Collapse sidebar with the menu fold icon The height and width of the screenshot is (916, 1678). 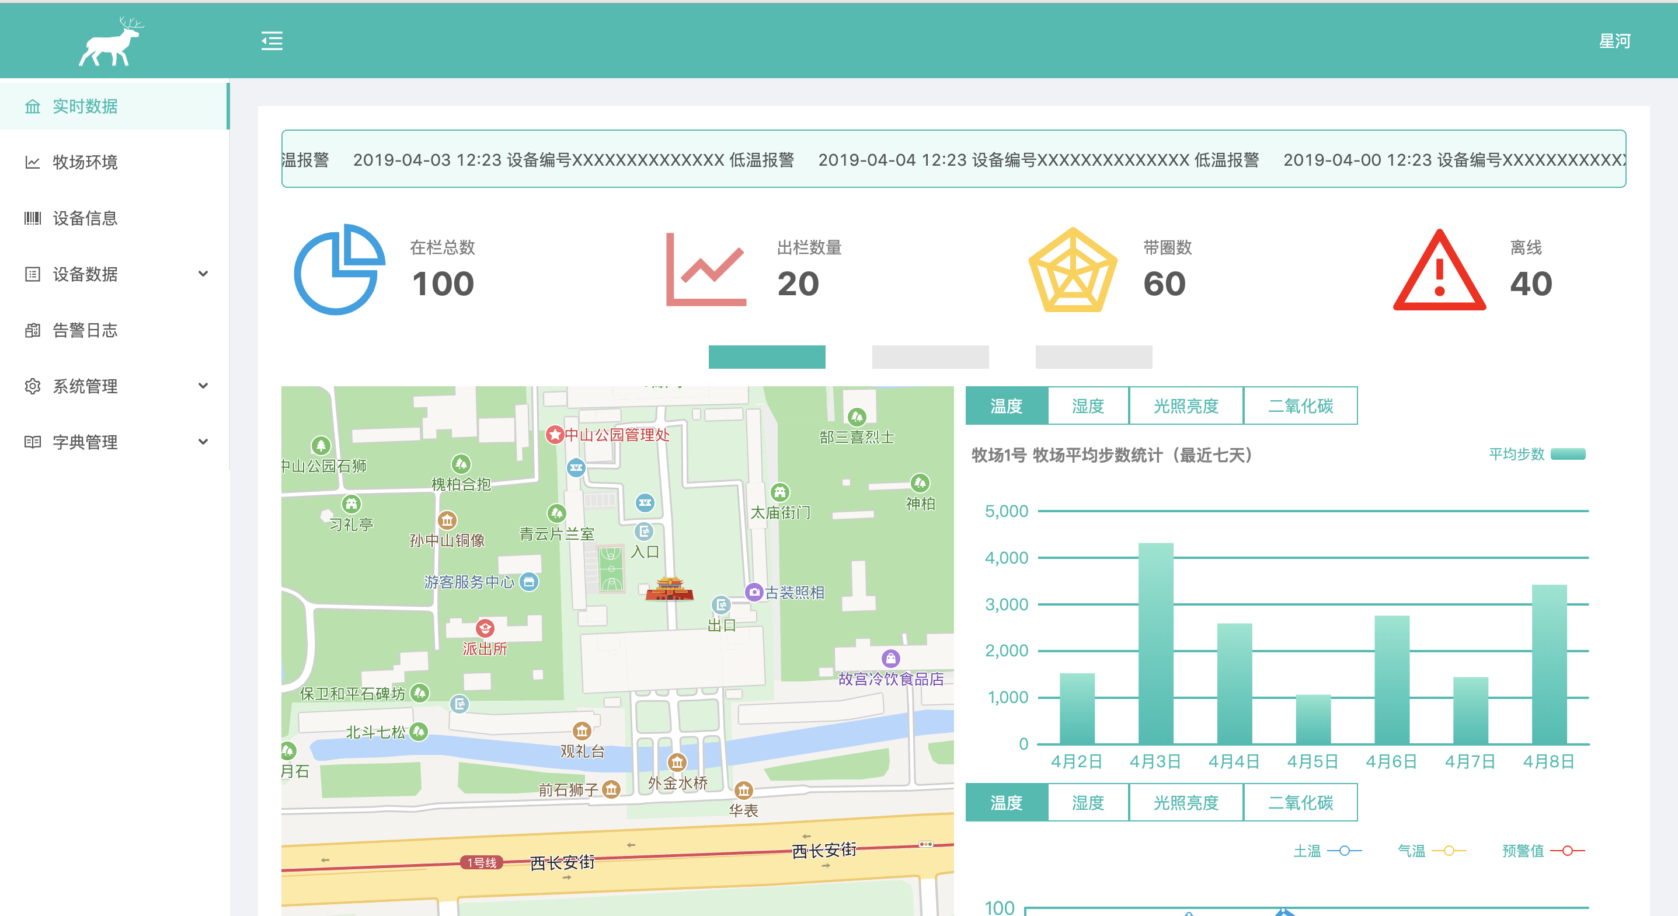click(x=271, y=41)
